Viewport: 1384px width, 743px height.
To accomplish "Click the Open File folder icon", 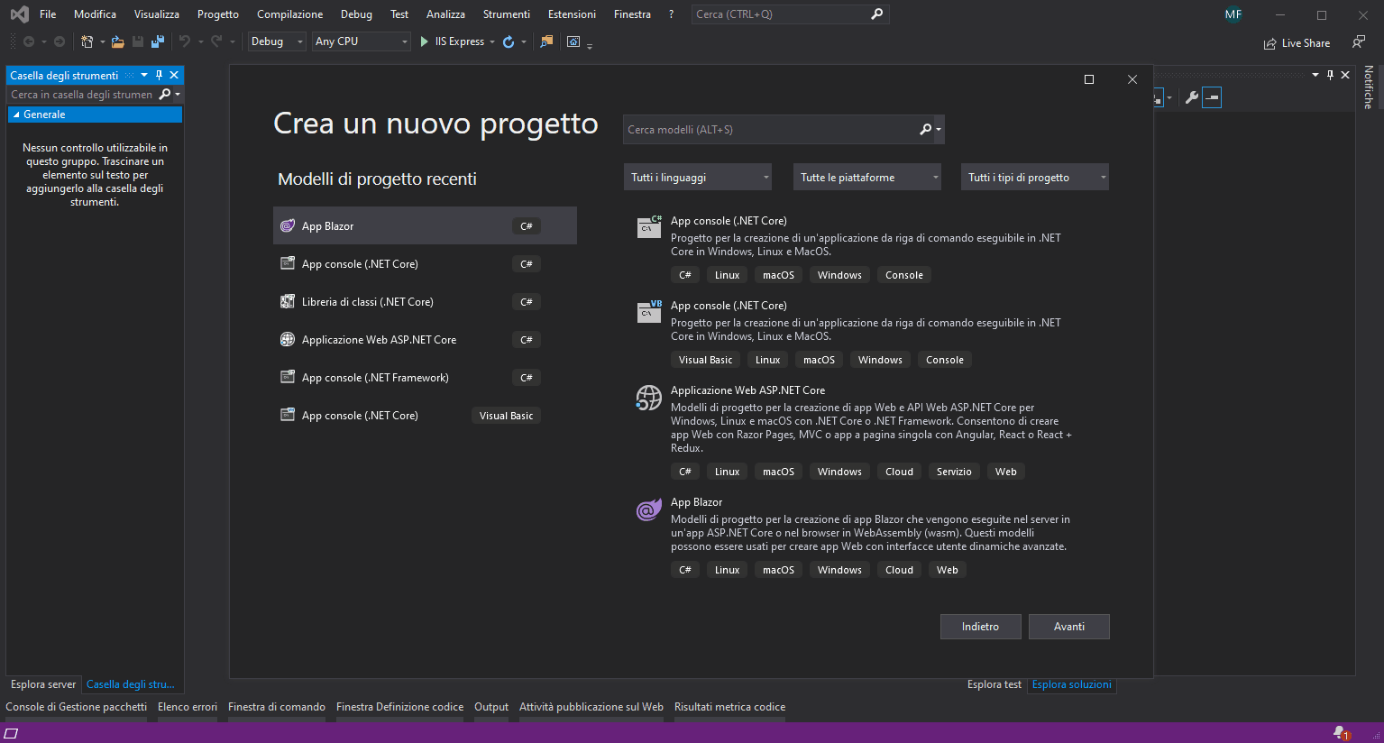I will point(118,41).
